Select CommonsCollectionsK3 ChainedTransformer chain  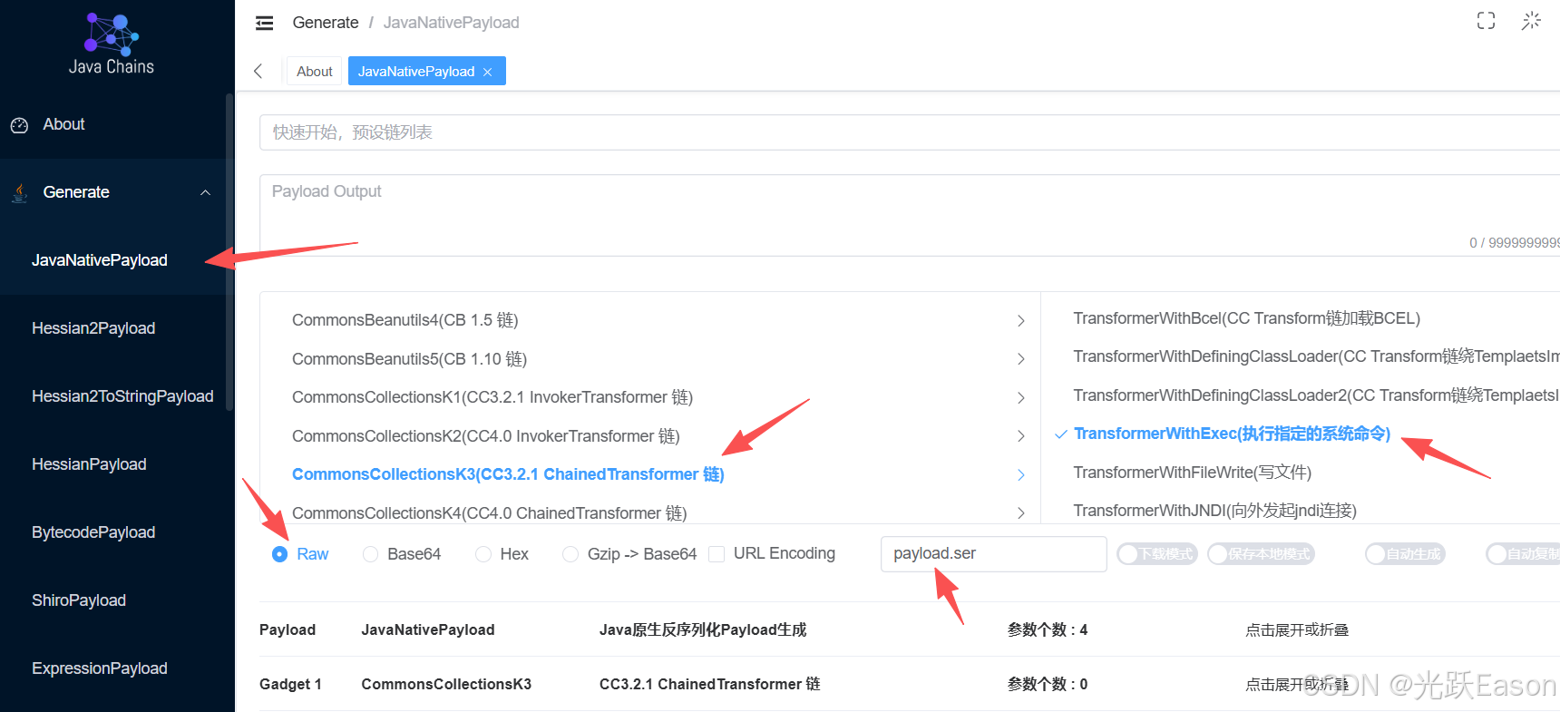(x=508, y=474)
